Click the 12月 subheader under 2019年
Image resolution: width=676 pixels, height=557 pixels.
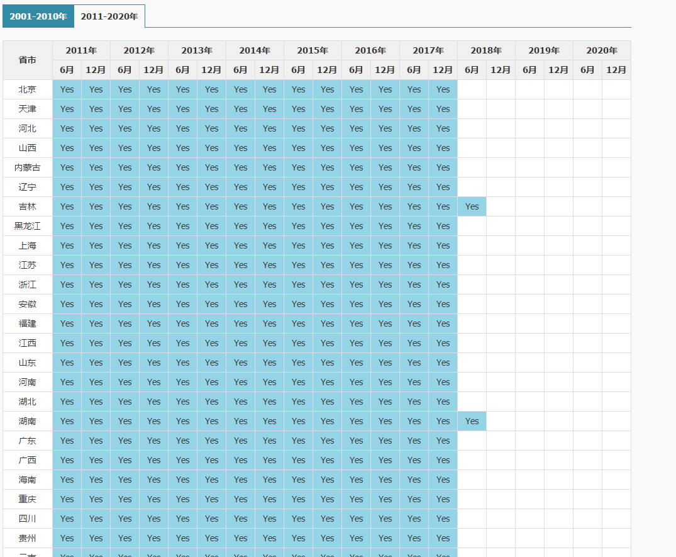point(558,70)
